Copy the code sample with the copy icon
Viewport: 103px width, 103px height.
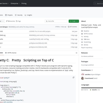73,78
